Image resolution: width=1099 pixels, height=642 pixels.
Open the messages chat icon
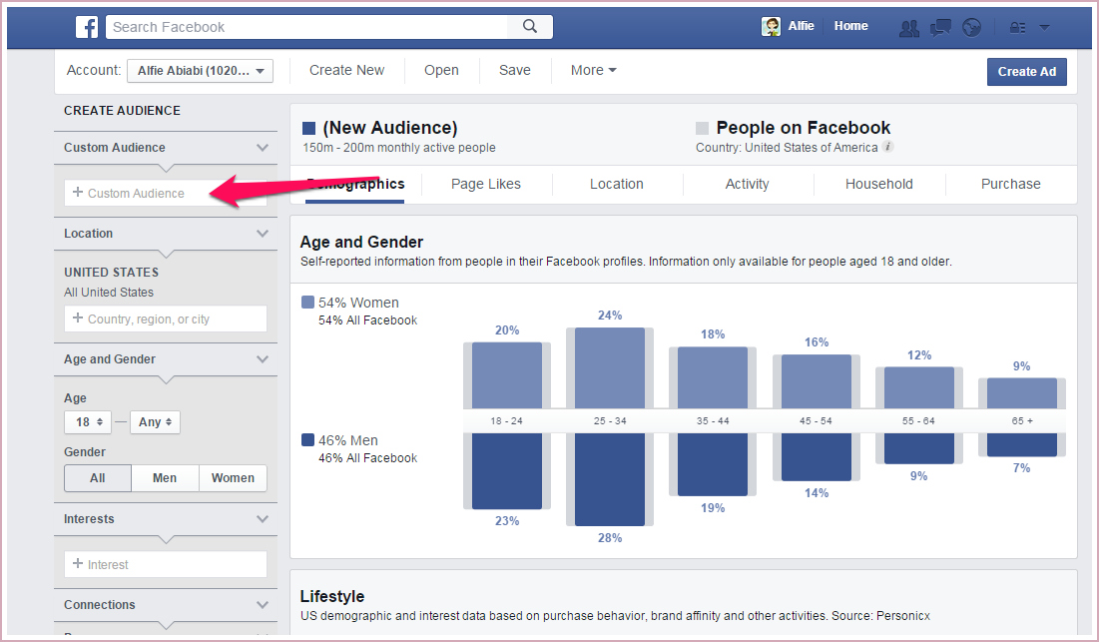pyautogui.click(x=940, y=28)
